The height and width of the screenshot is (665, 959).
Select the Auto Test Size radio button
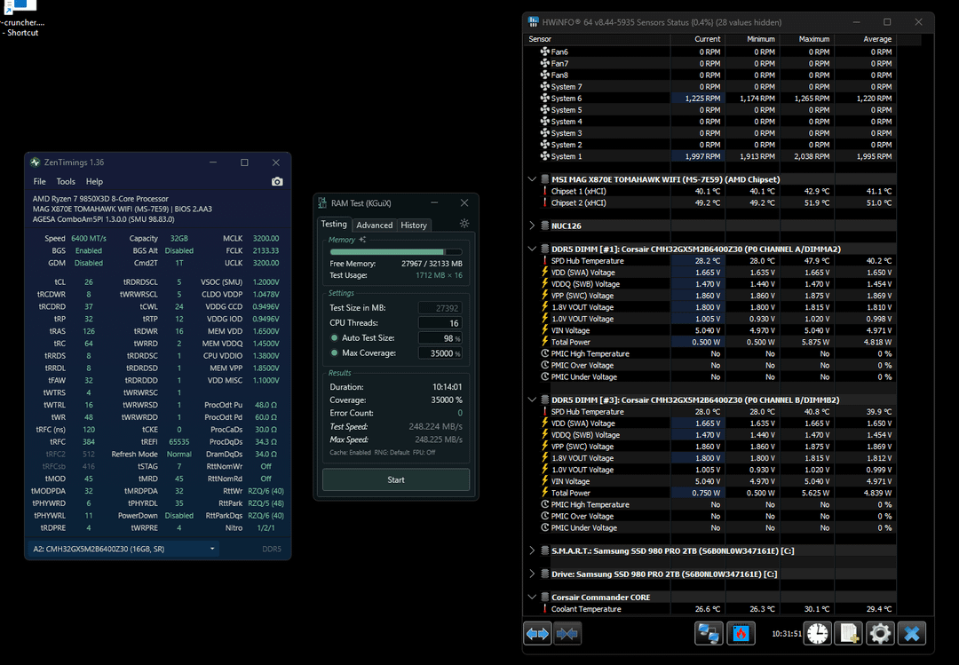tap(335, 337)
